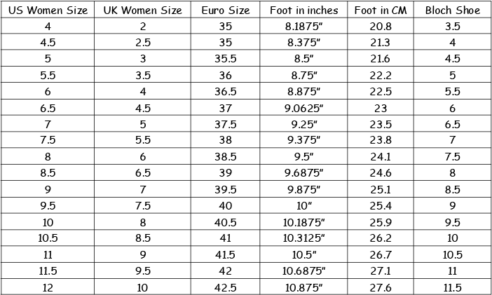Click the 10.1875″ foot length cell
Viewport: 492px width, 295px height.
coord(303,222)
